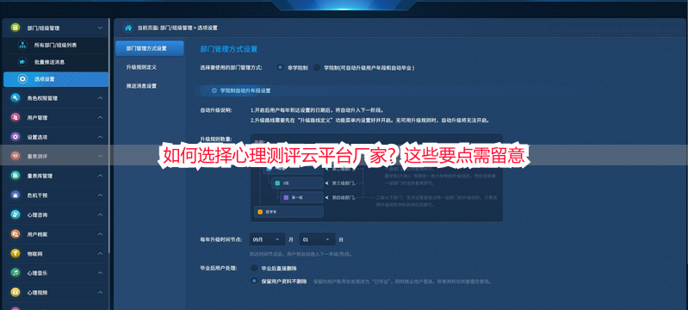
Task: Click the 毕业后用户处理 label
Action: (218, 268)
